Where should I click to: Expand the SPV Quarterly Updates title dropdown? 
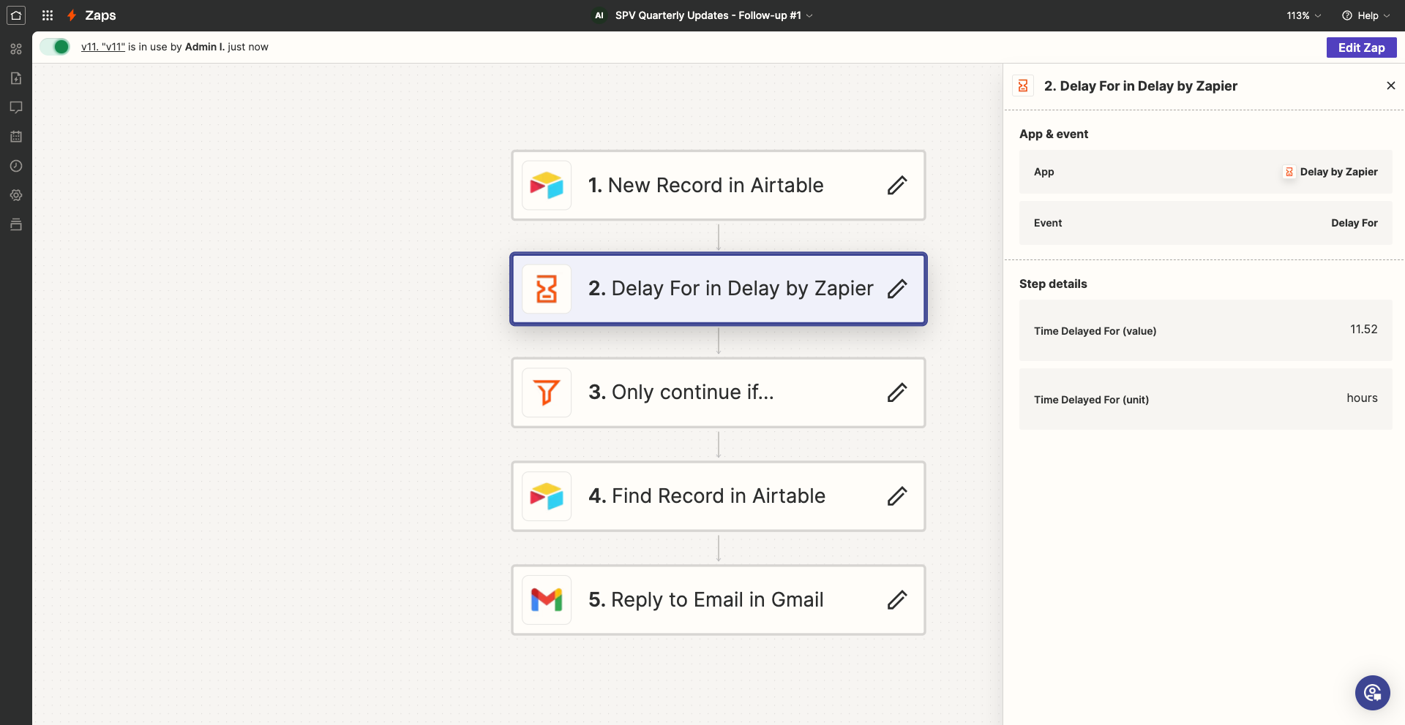(x=714, y=15)
